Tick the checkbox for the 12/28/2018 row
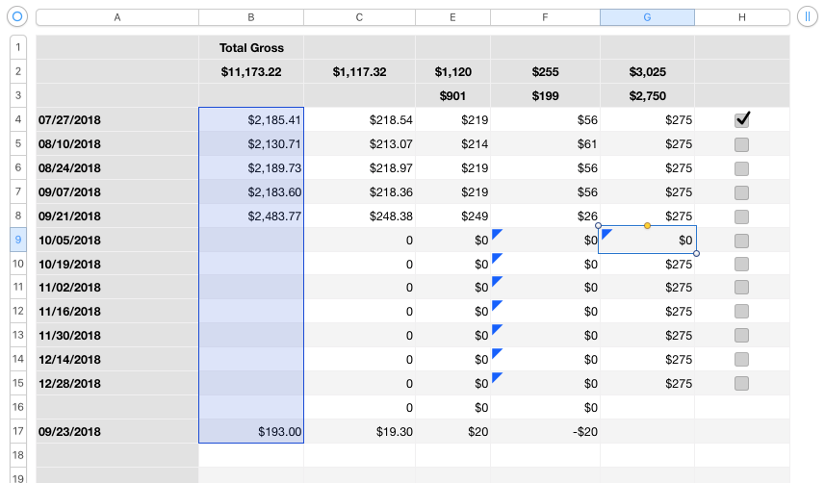 coord(741,383)
